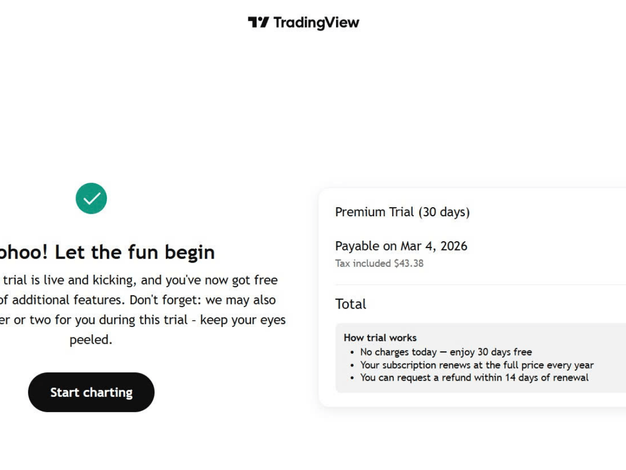Click the Total label

[351, 304]
